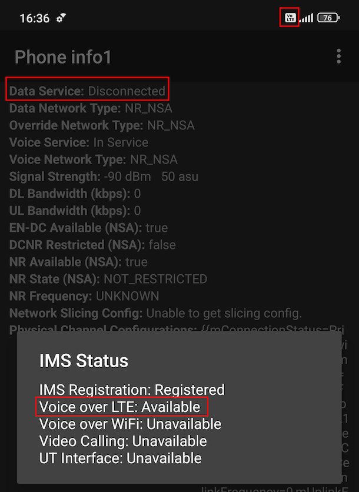Tap the Voice Service In Service entry
The height and width of the screenshot is (492, 359).
78,142
